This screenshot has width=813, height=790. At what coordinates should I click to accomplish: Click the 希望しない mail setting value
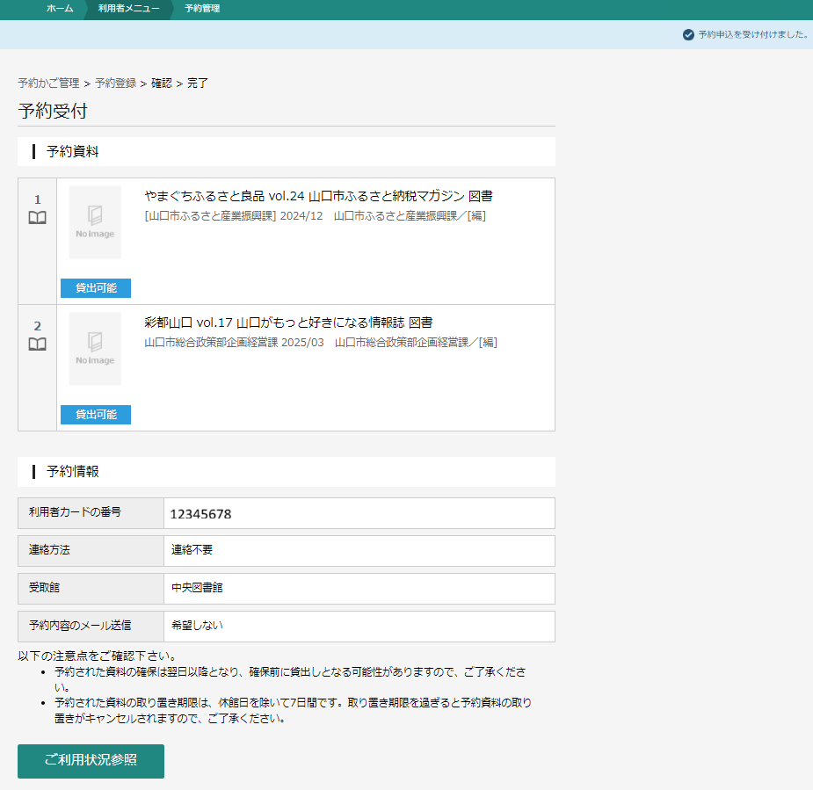tap(197, 626)
